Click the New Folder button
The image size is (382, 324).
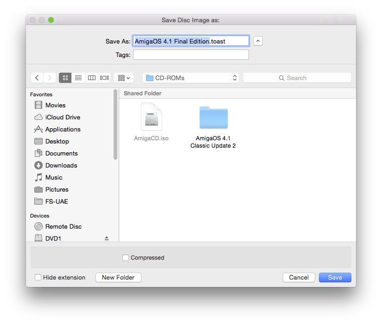118,278
